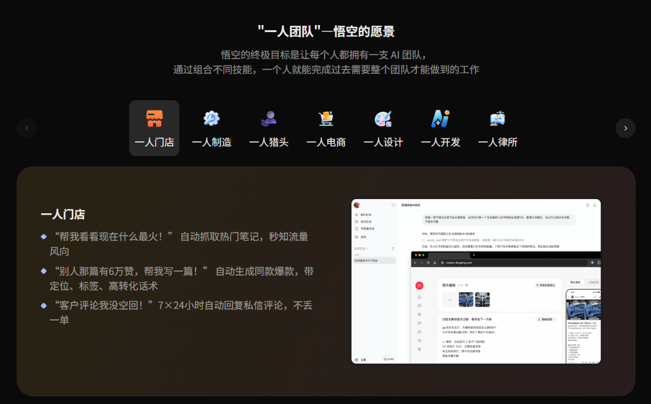This screenshot has height=404, width=651.
Task: Open the 智能标题 dropdown
Action: click(x=546, y=319)
